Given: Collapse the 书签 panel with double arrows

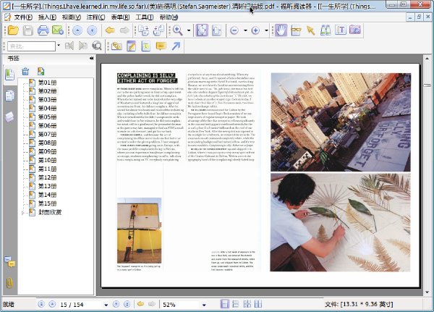Looking at the screenshot, I should 91,59.
